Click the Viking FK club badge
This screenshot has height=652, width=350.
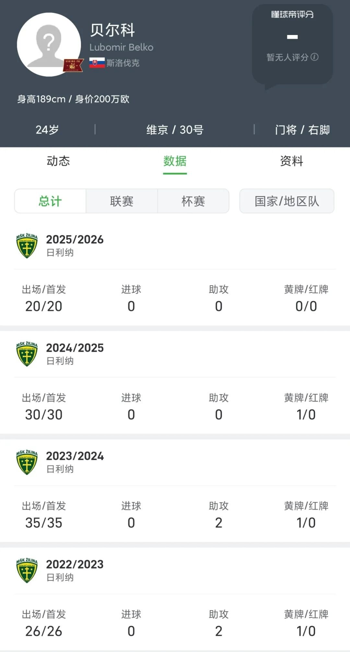tap(73, 65)
